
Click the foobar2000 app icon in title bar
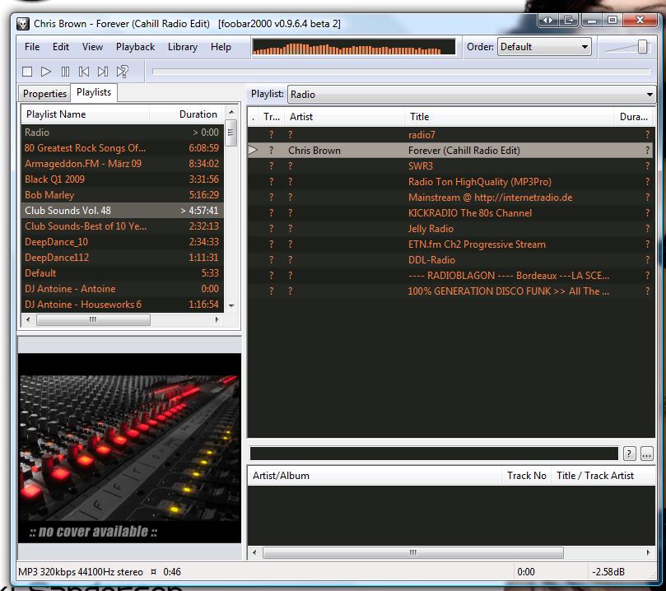click(x=23, y=24)
